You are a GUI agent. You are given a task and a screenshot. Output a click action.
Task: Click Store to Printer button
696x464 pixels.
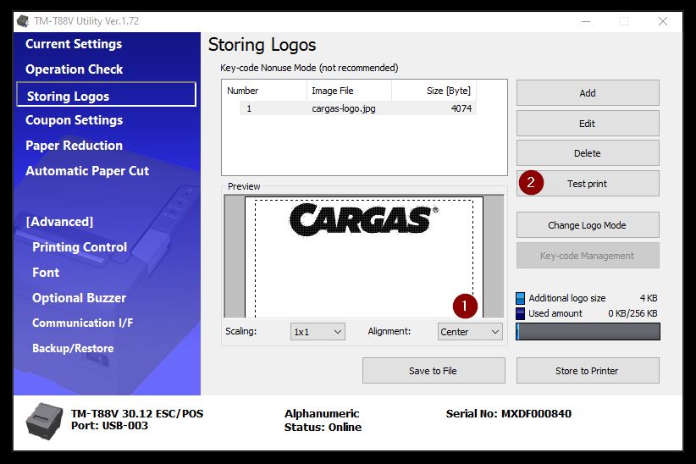pos(588,371)
